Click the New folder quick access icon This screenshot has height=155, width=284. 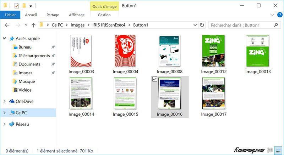[24, 6]
